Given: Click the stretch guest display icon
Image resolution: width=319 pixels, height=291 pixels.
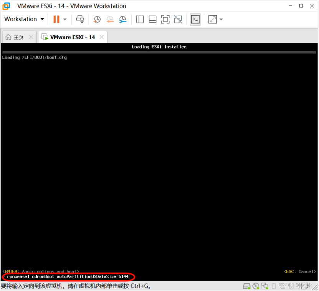Looking at the screenshot, I should pyautogui.click(x=213, y=20).
